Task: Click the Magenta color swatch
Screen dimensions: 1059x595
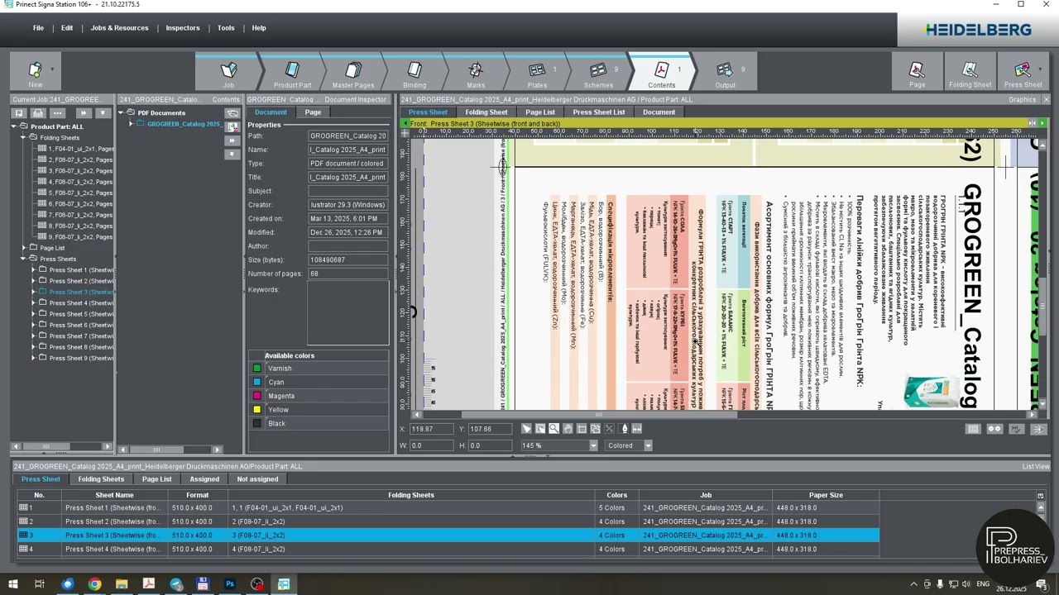Action: pos(257,396)
